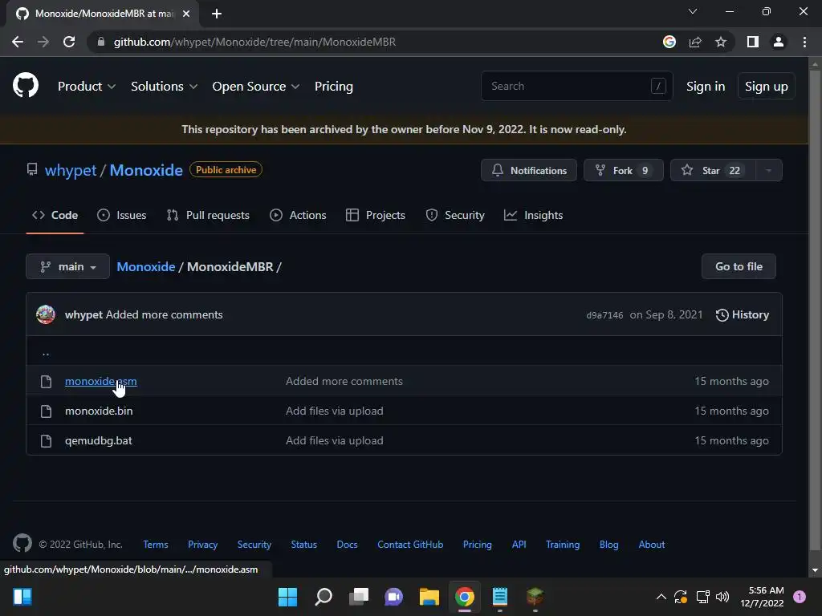Switch to the Issues tab

tap(122, 215)
